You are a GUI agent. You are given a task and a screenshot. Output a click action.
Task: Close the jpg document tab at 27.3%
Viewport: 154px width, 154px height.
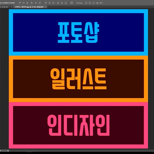point(45,7)
